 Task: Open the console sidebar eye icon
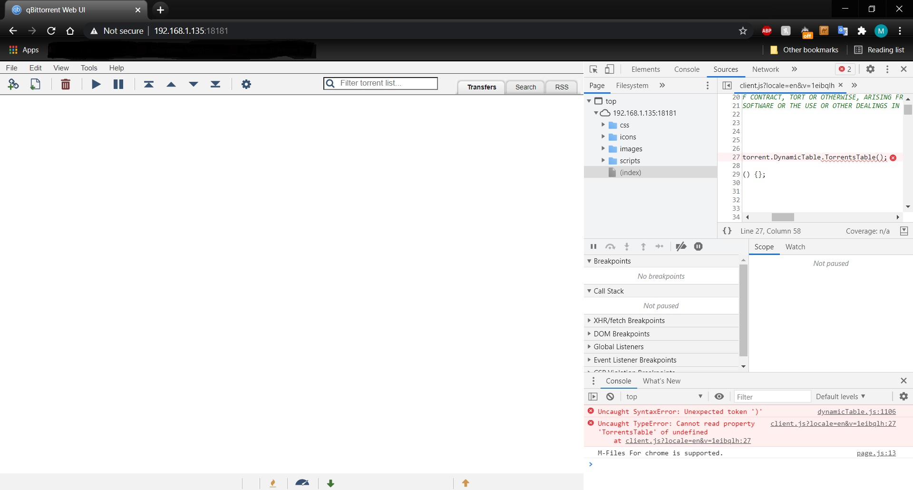pyautogui.click(x=719, y=396)
